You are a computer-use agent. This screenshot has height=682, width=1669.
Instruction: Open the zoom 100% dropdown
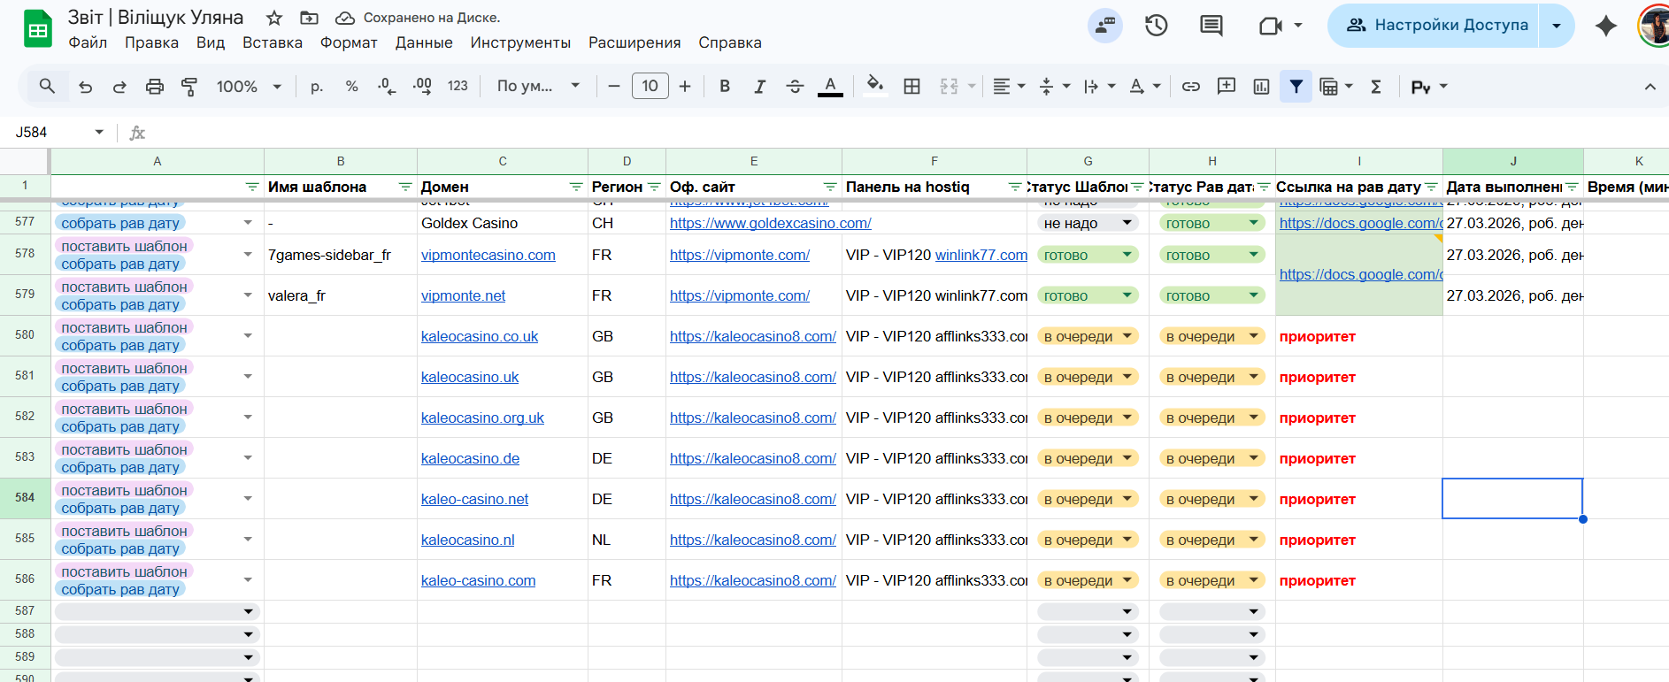pyautogui.click(x=249, y=87)
